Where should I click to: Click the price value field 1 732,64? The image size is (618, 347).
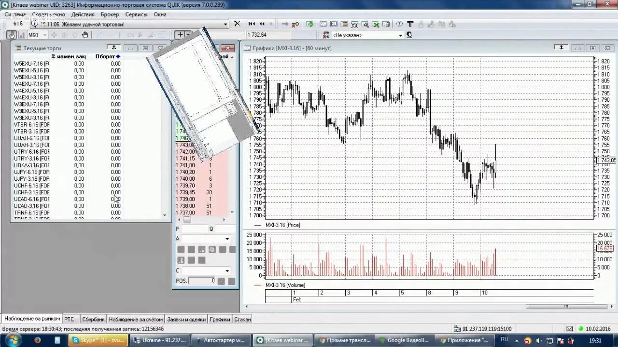pos(268,35)
